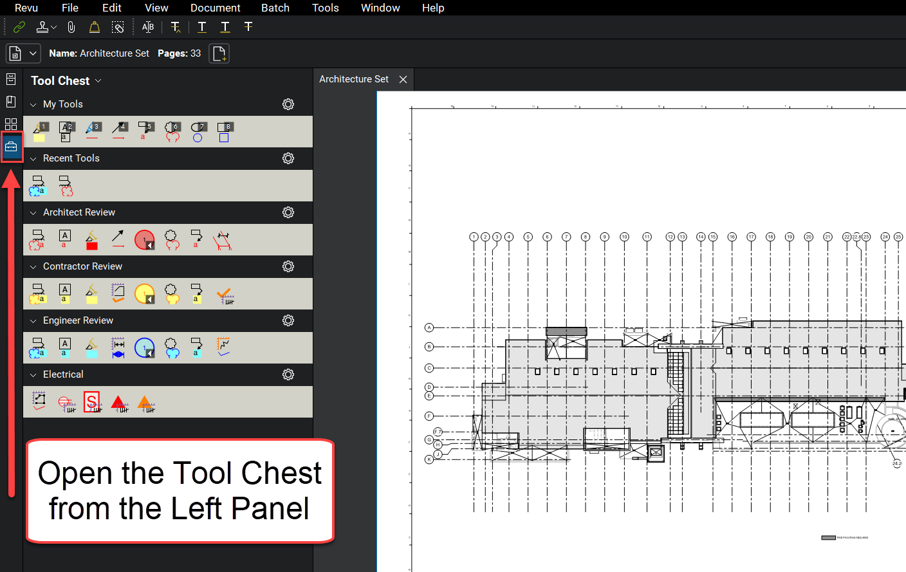Screen dimensions: 906x572
Task: Open the Tool Chest panel dropdown
Action: click(x=98, y=80)
